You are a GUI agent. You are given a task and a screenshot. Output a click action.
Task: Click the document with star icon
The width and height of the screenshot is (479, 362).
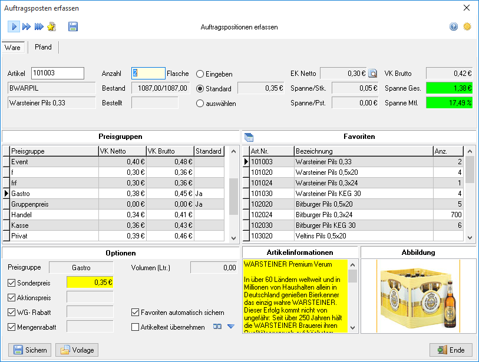click(52, 27)
